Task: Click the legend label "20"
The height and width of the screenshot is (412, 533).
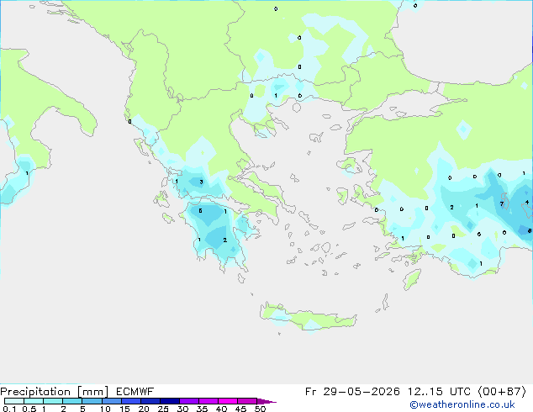Action: [144, 409]
